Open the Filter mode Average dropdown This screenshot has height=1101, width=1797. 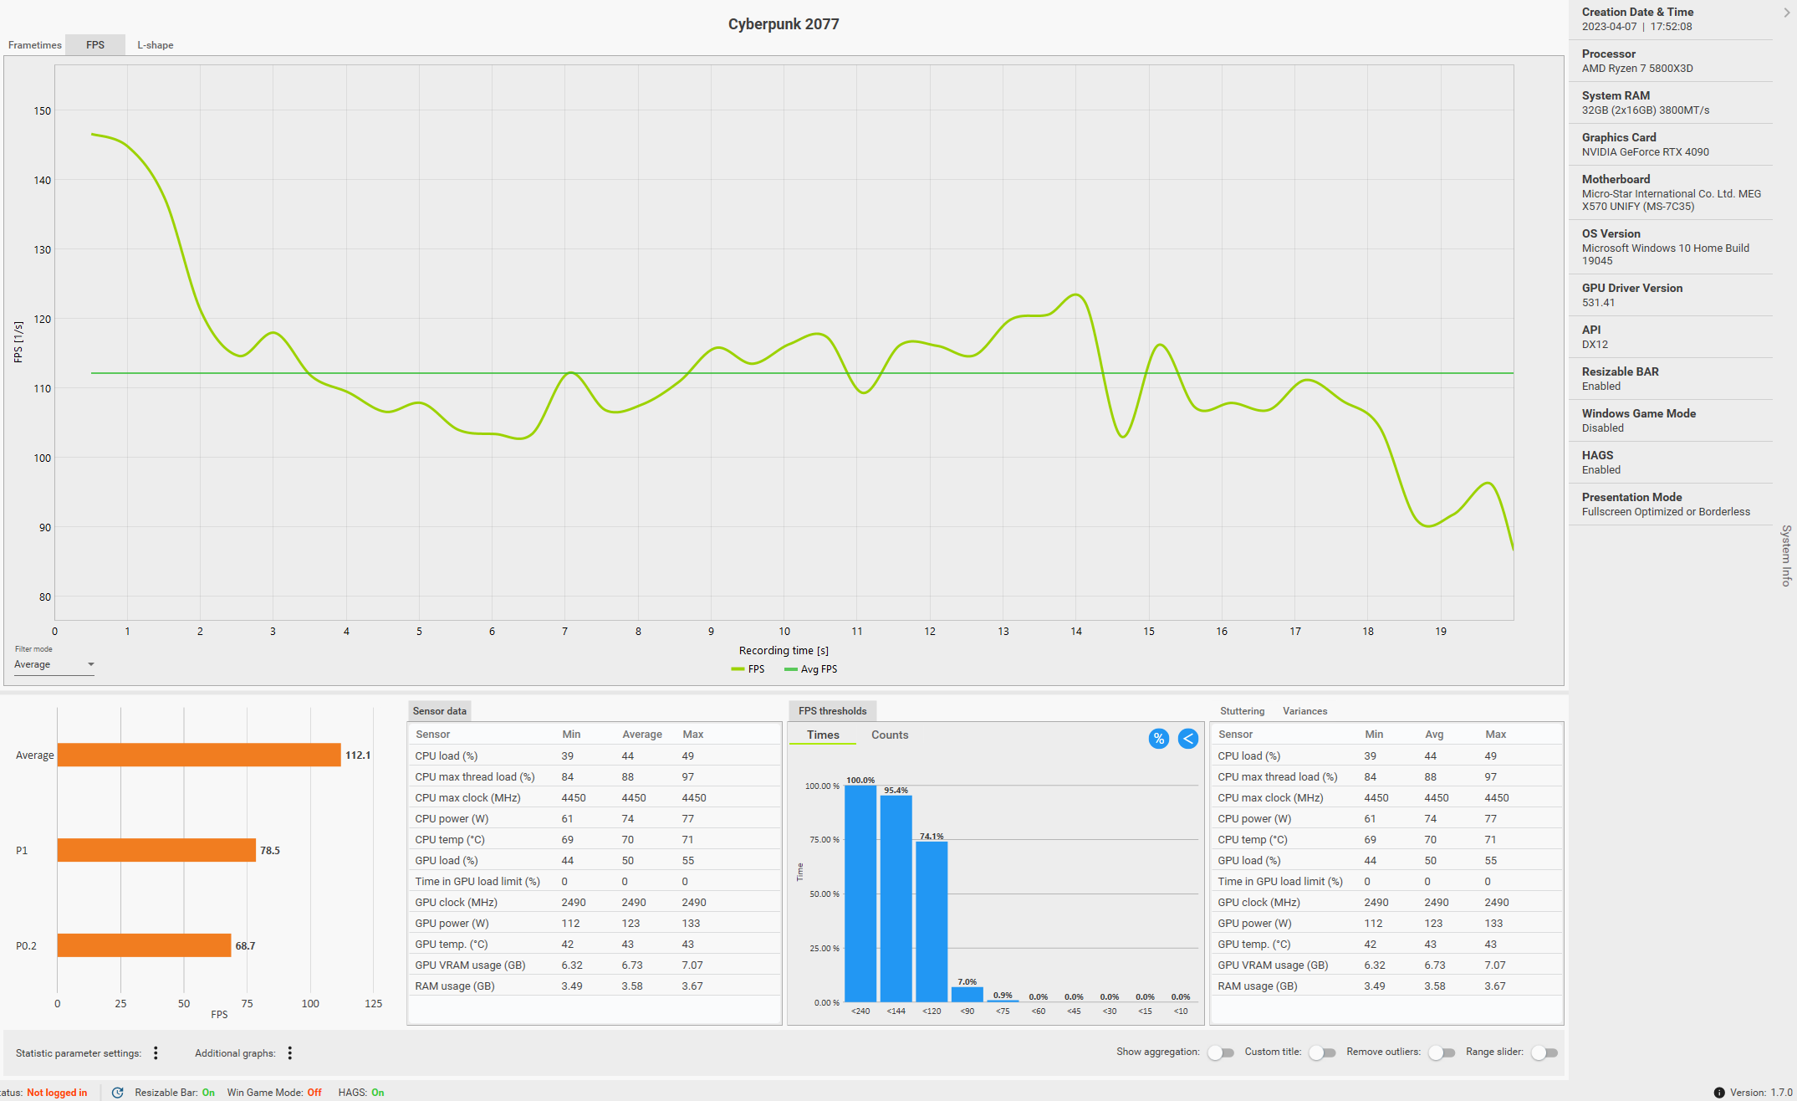pyautogui.click(x=54, y=664)
